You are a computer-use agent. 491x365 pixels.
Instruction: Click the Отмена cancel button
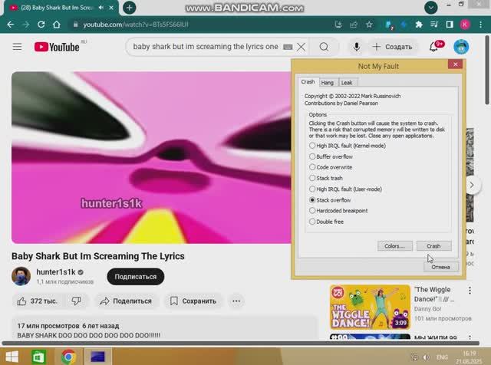click(441, 267)
